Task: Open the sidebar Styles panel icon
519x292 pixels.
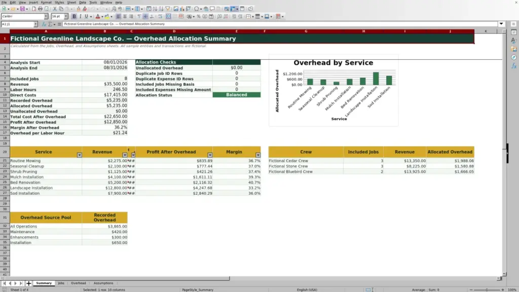Action: click(514, 41)
